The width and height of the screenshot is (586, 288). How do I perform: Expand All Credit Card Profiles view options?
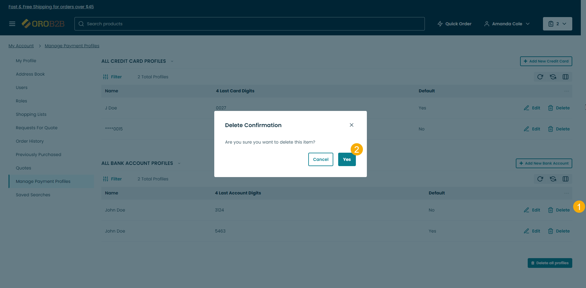[172, 61]
